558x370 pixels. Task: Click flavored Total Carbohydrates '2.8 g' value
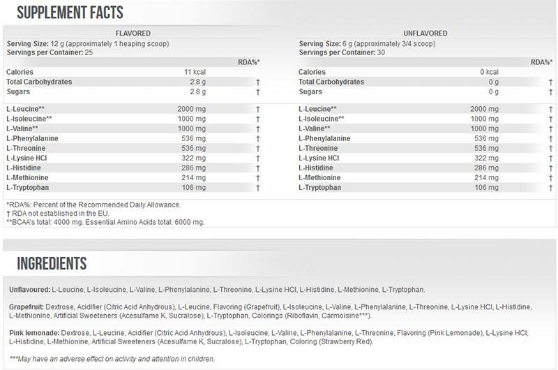198,82
